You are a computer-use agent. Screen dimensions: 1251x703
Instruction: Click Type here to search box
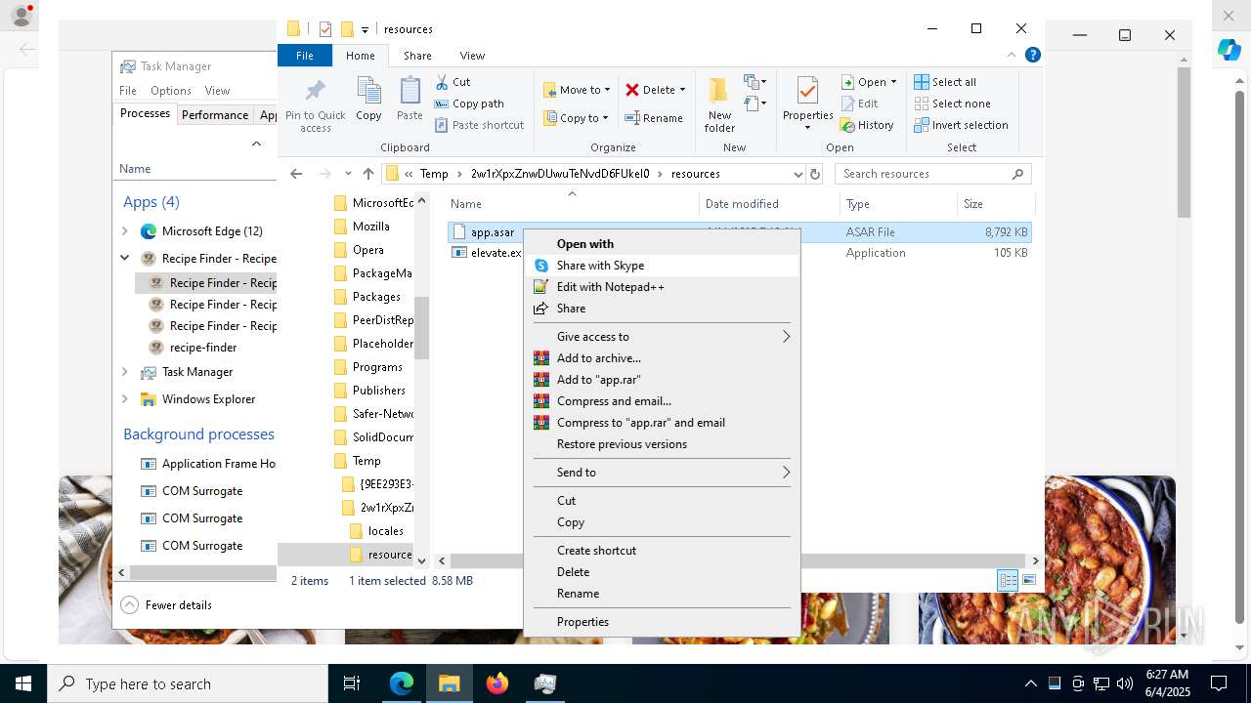click(x=188, y=683)
